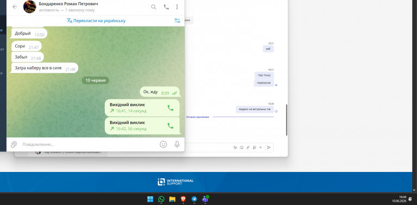This screenshot has width=417, height=205.
Task: Open the translation settings sliders icon
Action: tap(178, 21)
